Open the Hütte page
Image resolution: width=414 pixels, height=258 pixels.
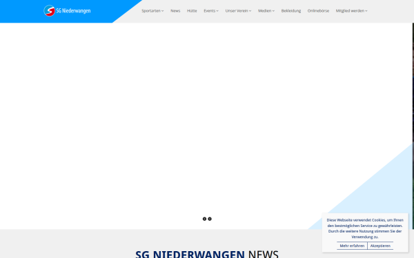(x=192, y=11)
